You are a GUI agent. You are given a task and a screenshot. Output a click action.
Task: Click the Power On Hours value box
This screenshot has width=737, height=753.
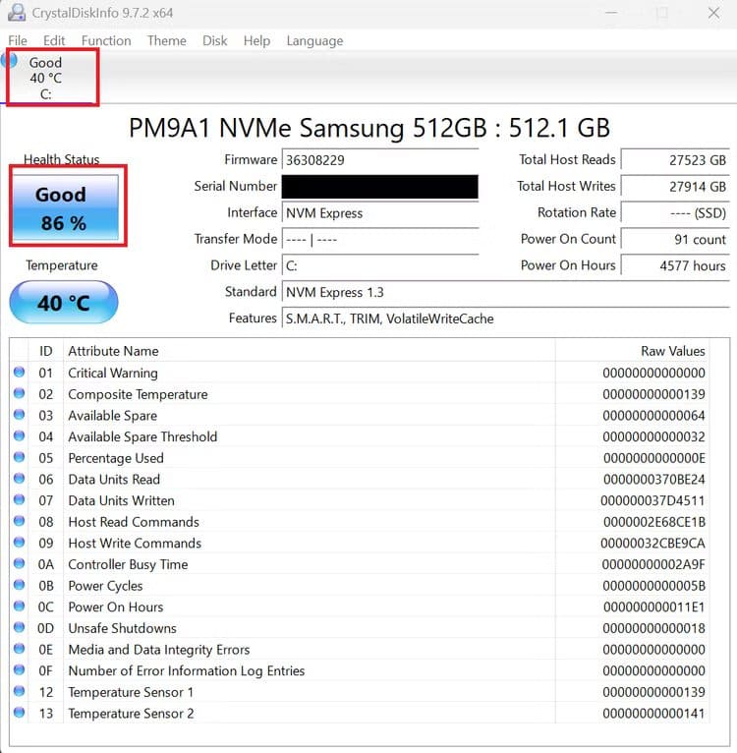(676, 265)
